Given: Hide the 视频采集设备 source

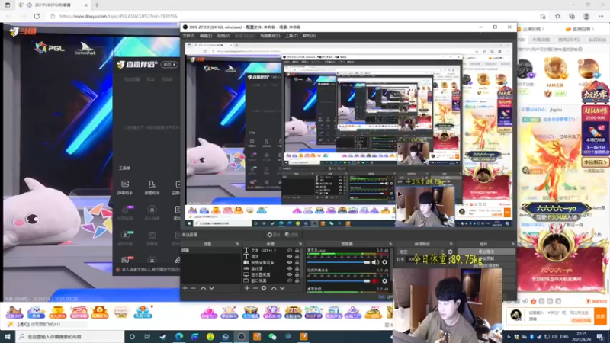Looking at the screenshot, I should 290,262.
